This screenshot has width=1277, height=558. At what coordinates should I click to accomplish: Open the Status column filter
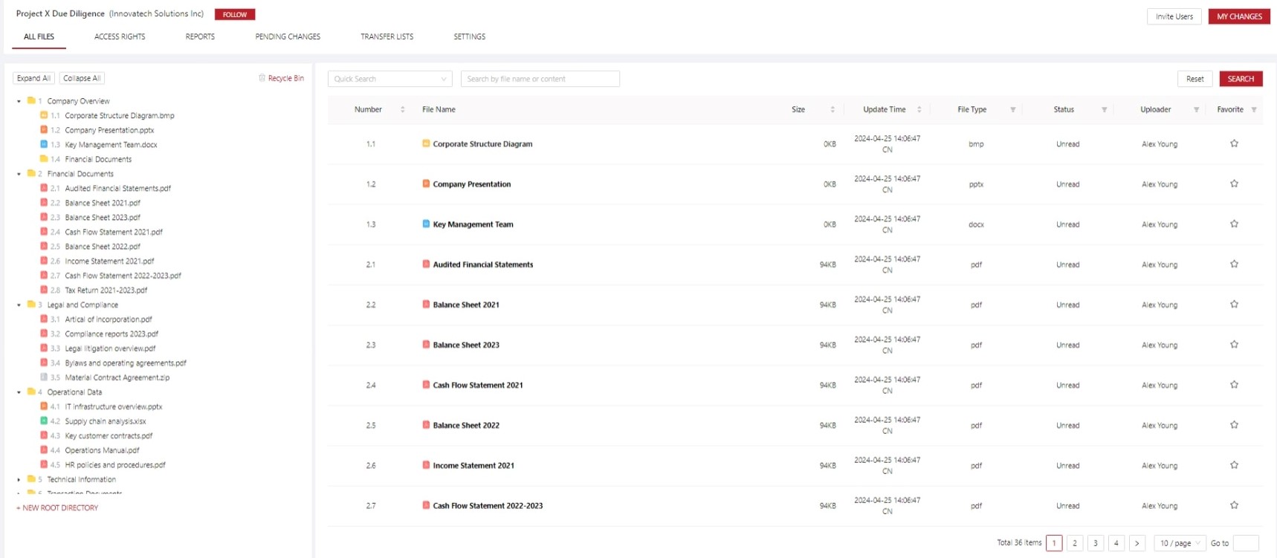(x=1104, y=110)
